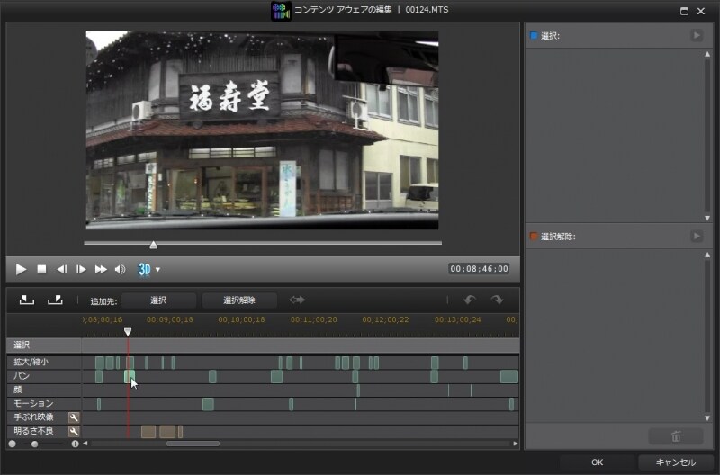Screen dimensions: 720x475
Task: Step back one frame
Action: [62, 269]
